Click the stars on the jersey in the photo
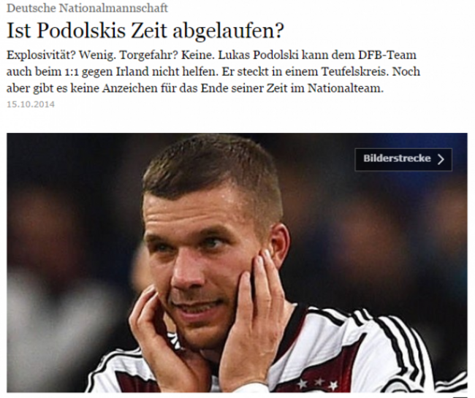The width and height of the screenshot is (475, 398). pyautogui.click(x=317, y=384)
